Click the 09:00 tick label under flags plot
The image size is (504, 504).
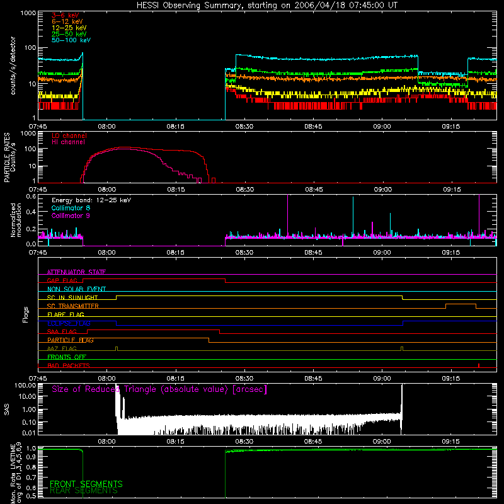coord(382,379)
